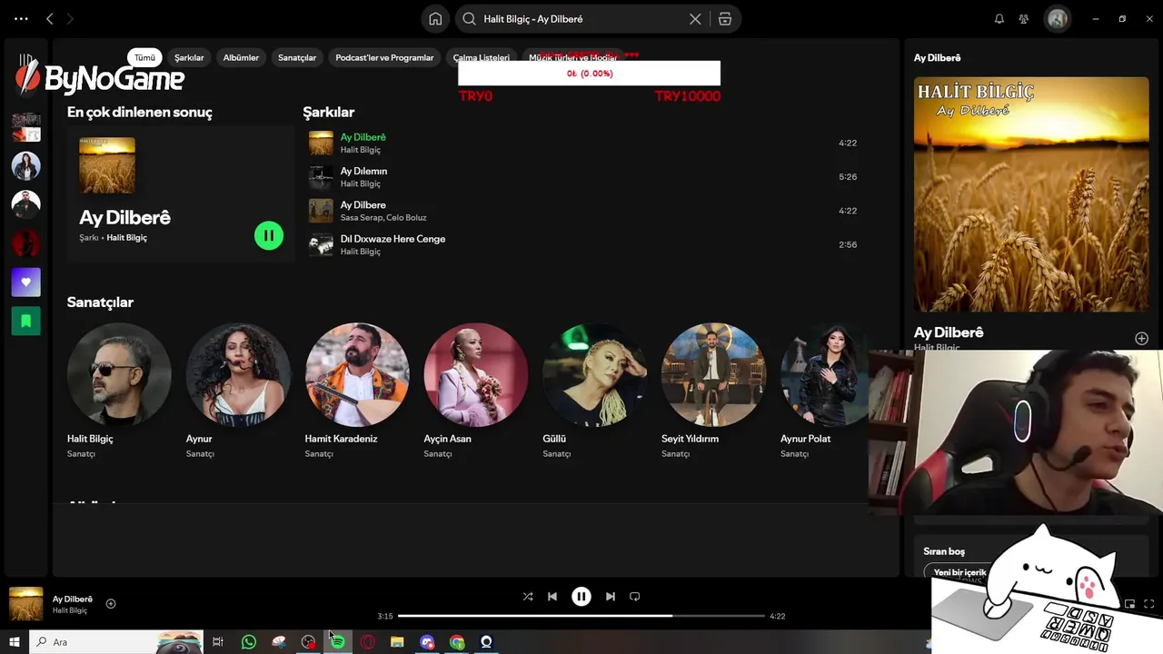Image resolution: width=1163 pixels, height=654 pixels.
Task: Open WhatsApp from the taskbar
Action: point(249,642)
